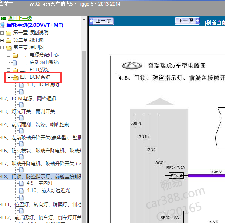Open 三、ECU系统 section

coord(34,70)
